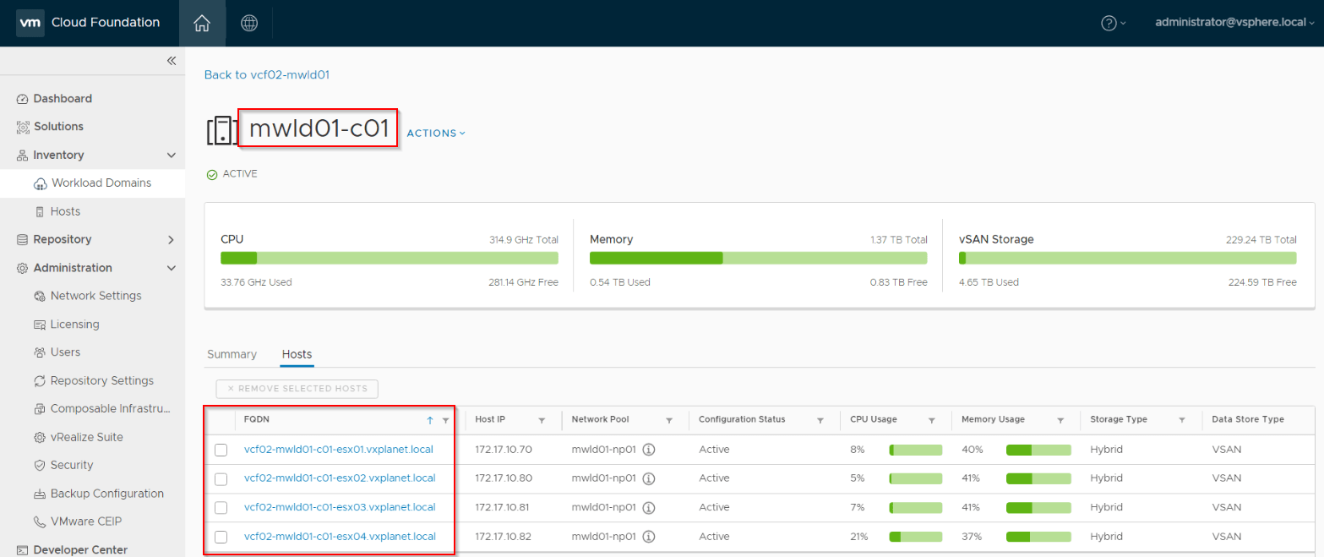The width and height of the screenshot is (1324, 557).
Task: Click info icon for esx03 network pool
Action: click(x=649, y=507)
